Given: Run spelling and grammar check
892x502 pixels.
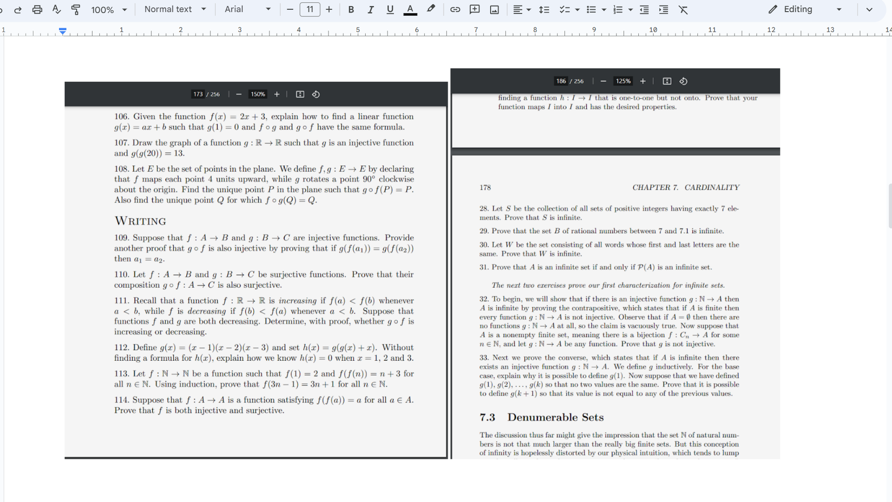Looking at the screenshot, I should tap(57, 9).
